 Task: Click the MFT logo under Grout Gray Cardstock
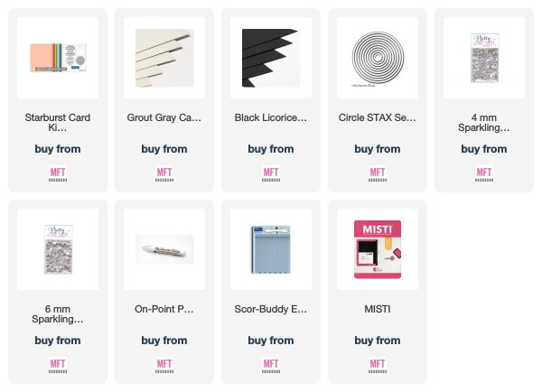point(164,174)
